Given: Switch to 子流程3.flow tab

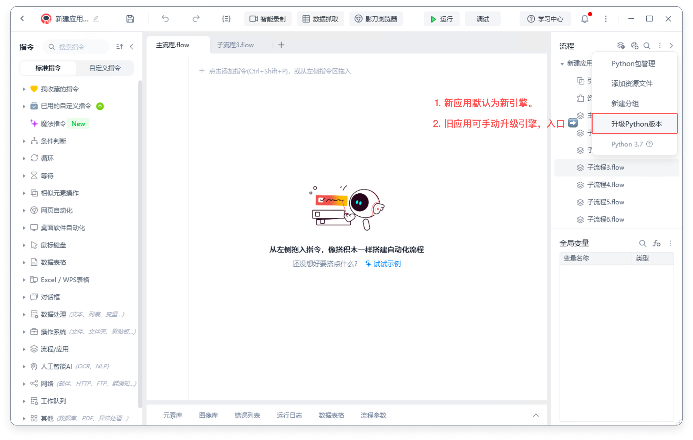Looking at the screenshot, I should click(235, 45).
